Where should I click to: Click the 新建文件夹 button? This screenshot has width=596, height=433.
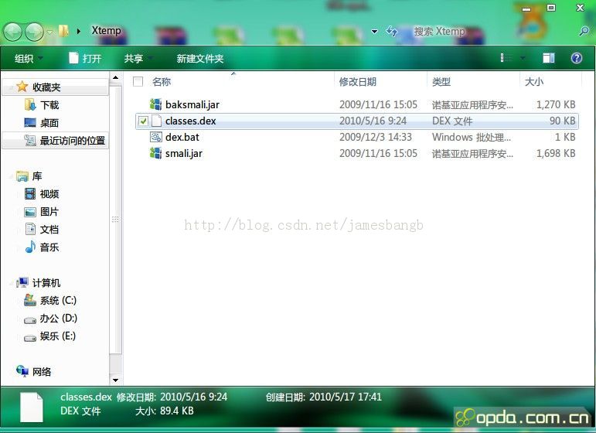[199, 59]
